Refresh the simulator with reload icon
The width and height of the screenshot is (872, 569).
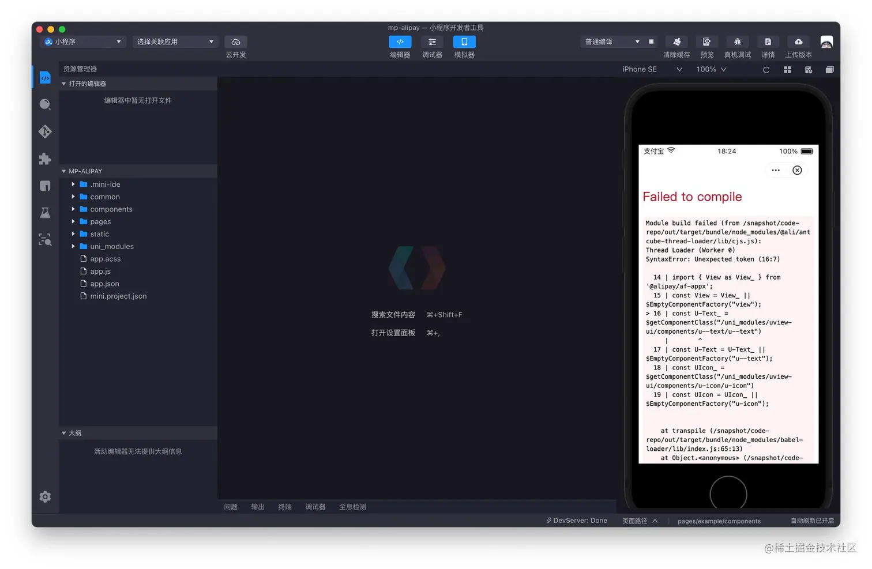click(766, 70)
